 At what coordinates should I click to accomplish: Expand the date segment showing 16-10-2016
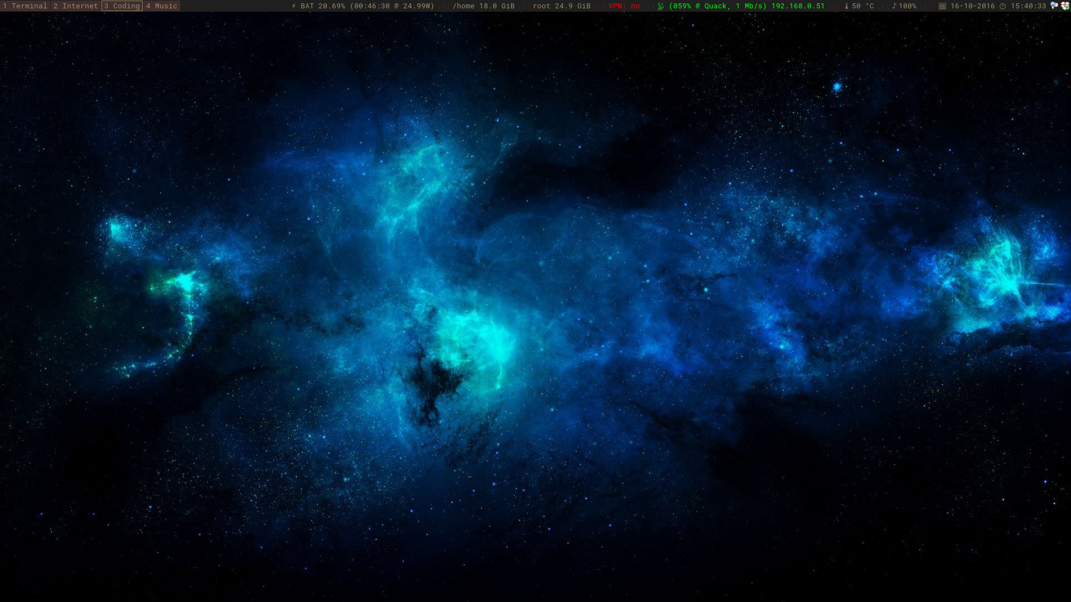click(972, 7)
